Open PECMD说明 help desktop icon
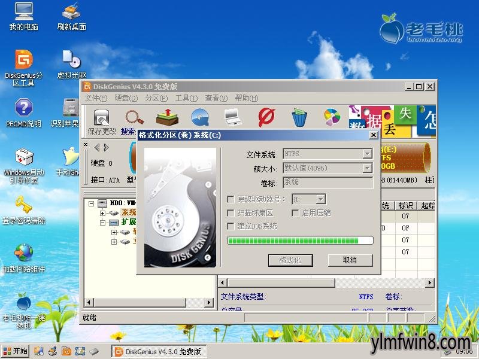 tap(23, 112)
